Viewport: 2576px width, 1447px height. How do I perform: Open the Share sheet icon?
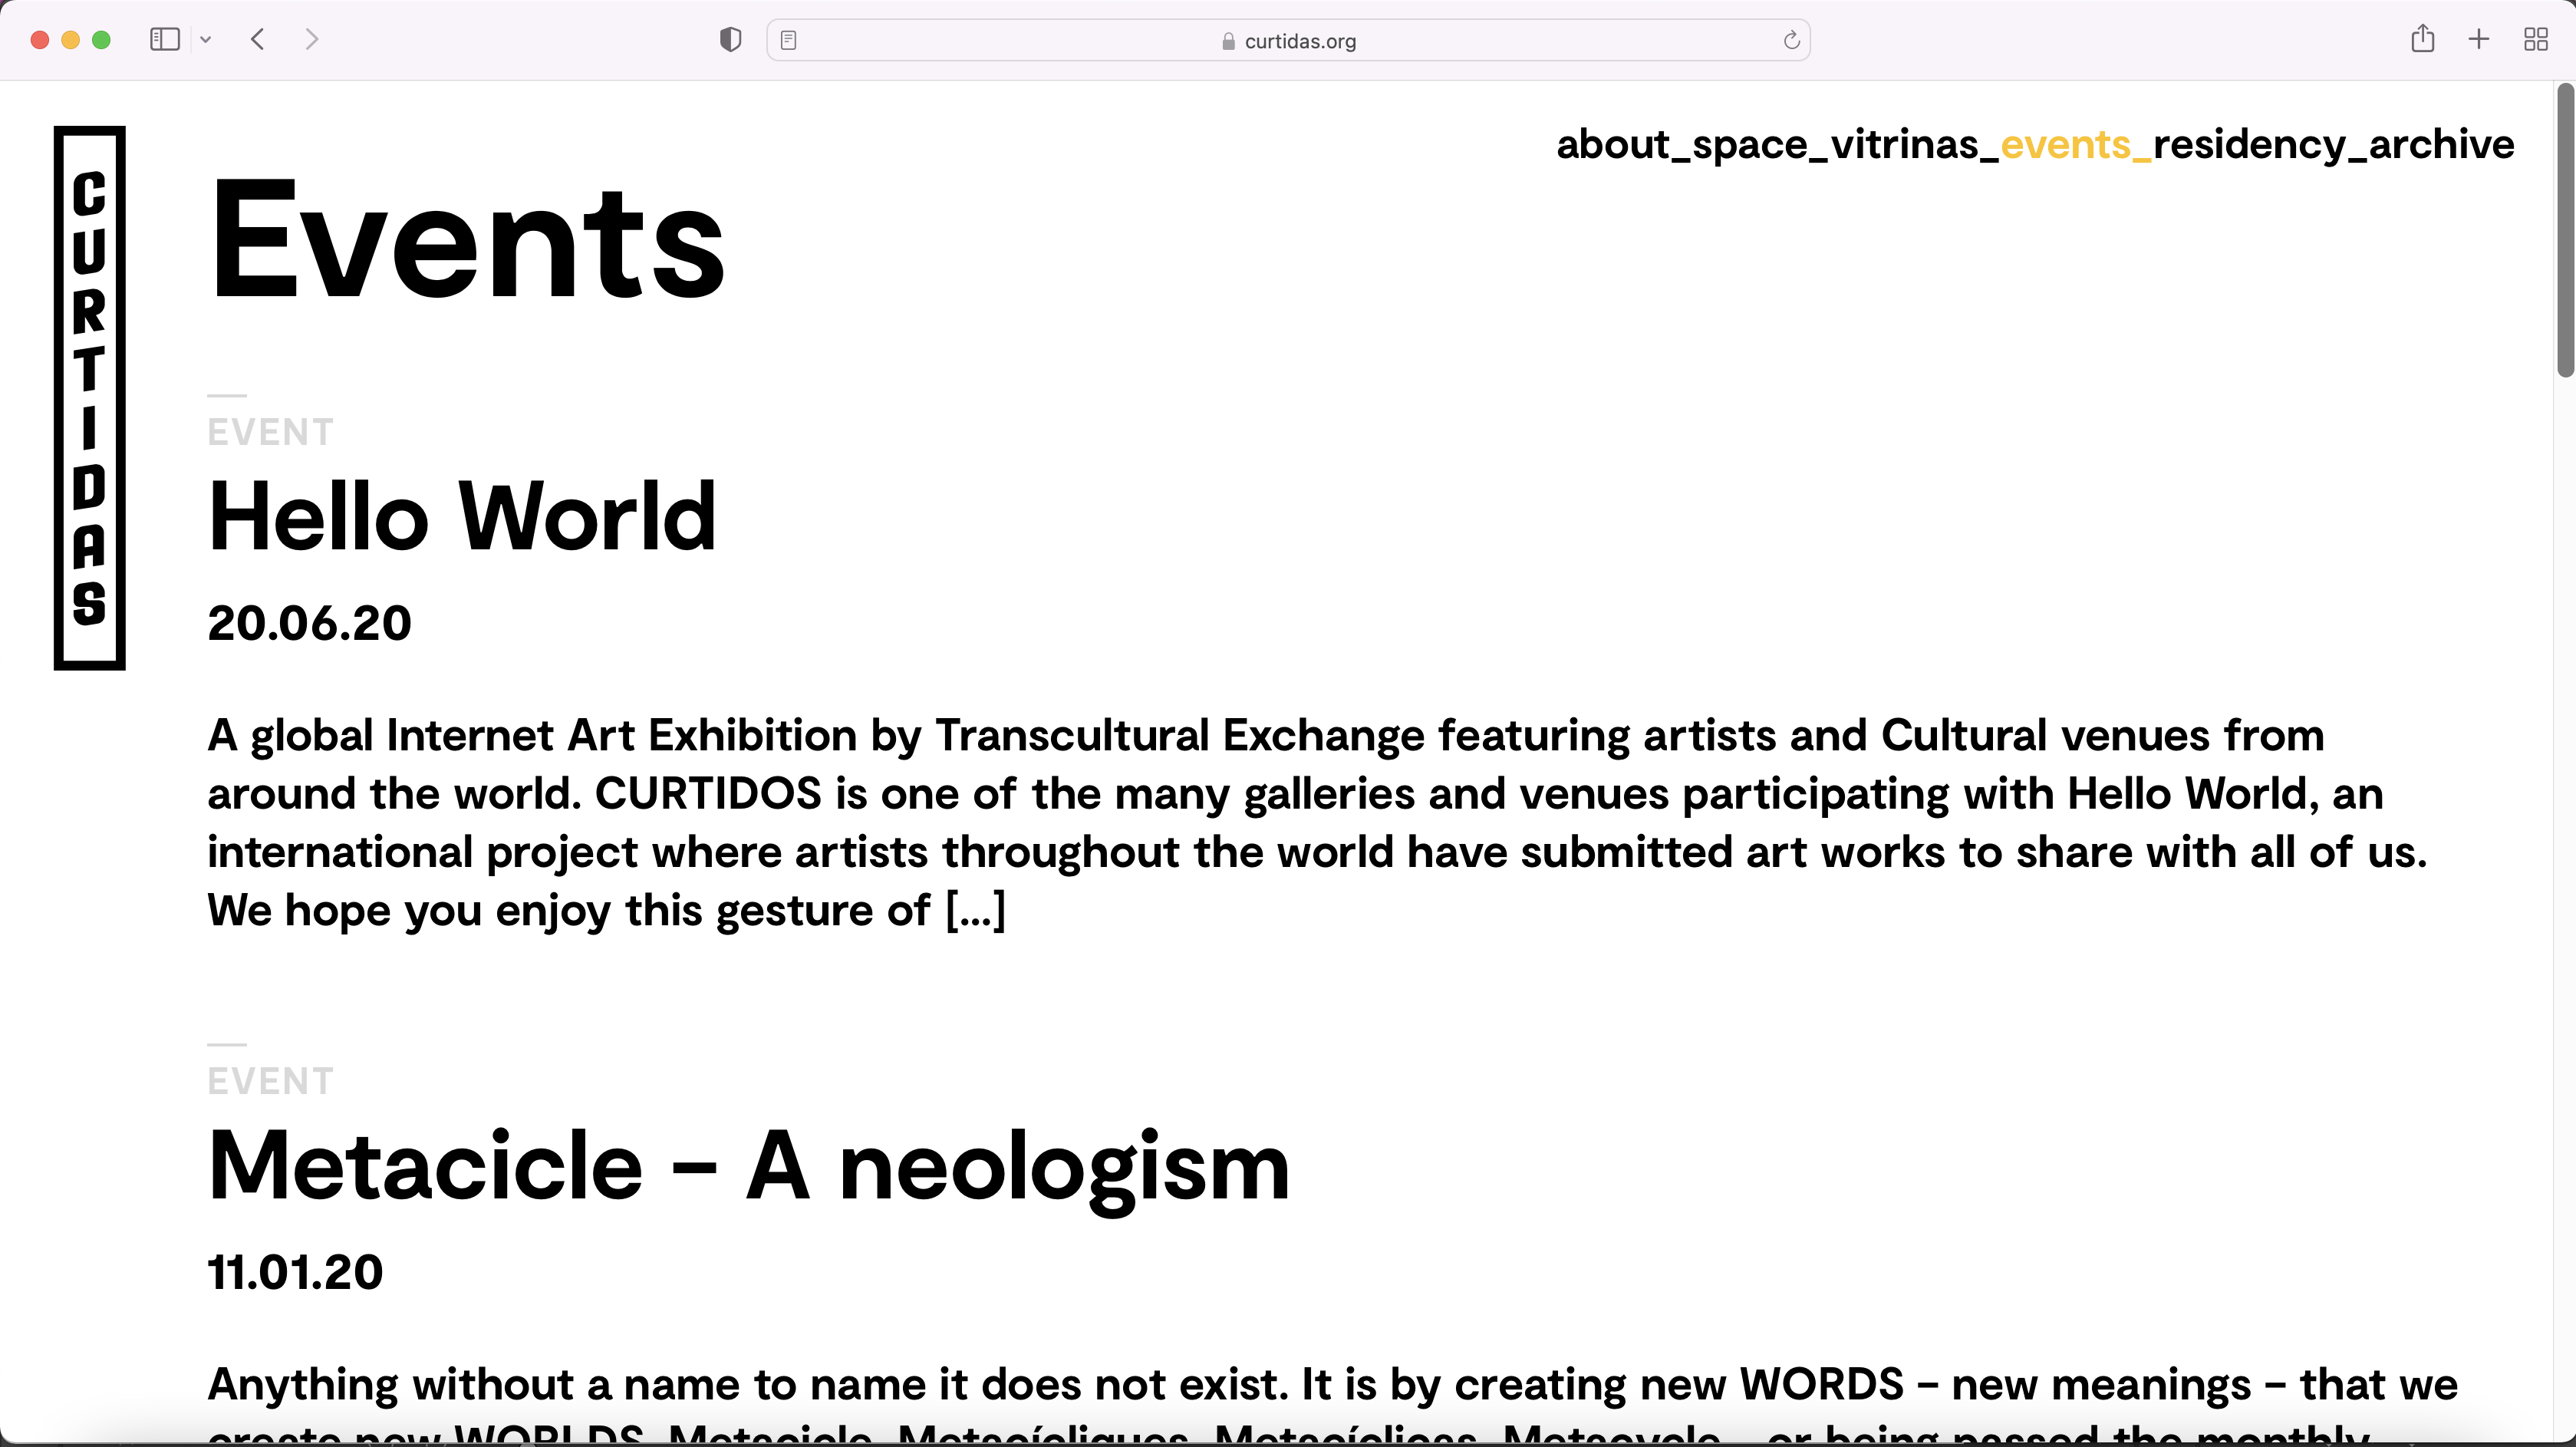coord(2422,40)
